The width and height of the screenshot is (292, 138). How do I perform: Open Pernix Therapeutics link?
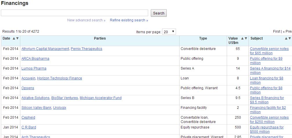click(86, 49)
